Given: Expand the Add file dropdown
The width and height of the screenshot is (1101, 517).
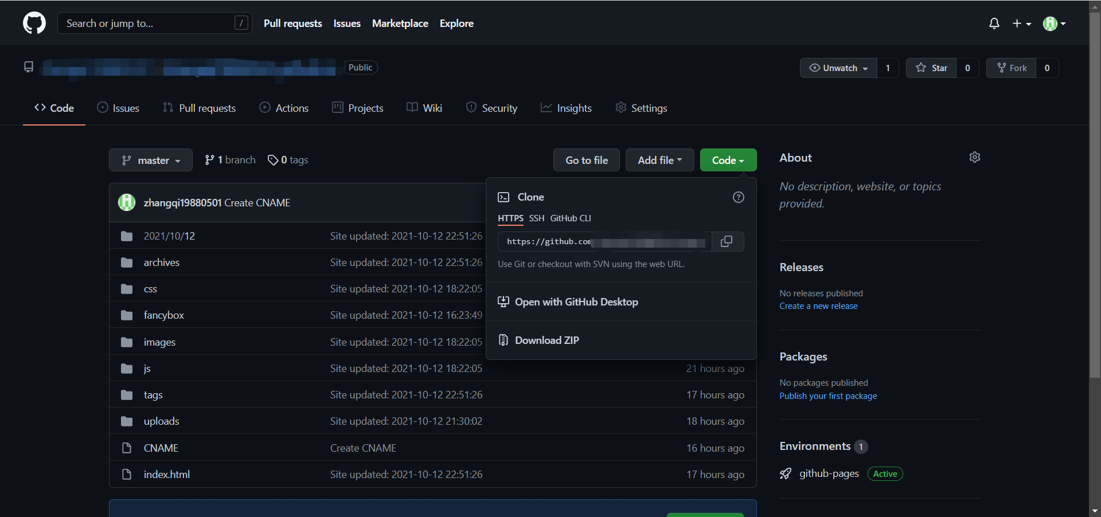Looking at the screenshot, I should (x=660, y=160).
